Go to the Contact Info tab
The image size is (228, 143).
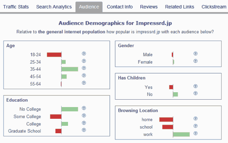(120, 7)
